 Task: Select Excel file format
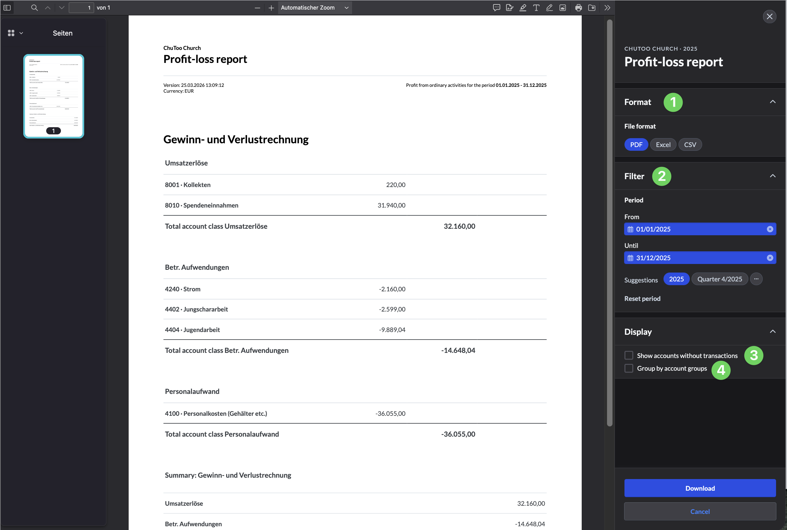point(663,145)
